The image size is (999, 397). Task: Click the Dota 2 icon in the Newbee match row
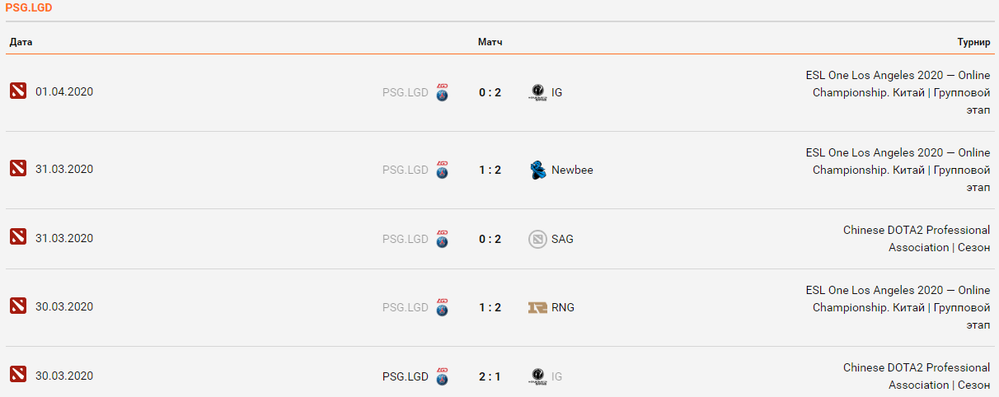click(18, 169)
